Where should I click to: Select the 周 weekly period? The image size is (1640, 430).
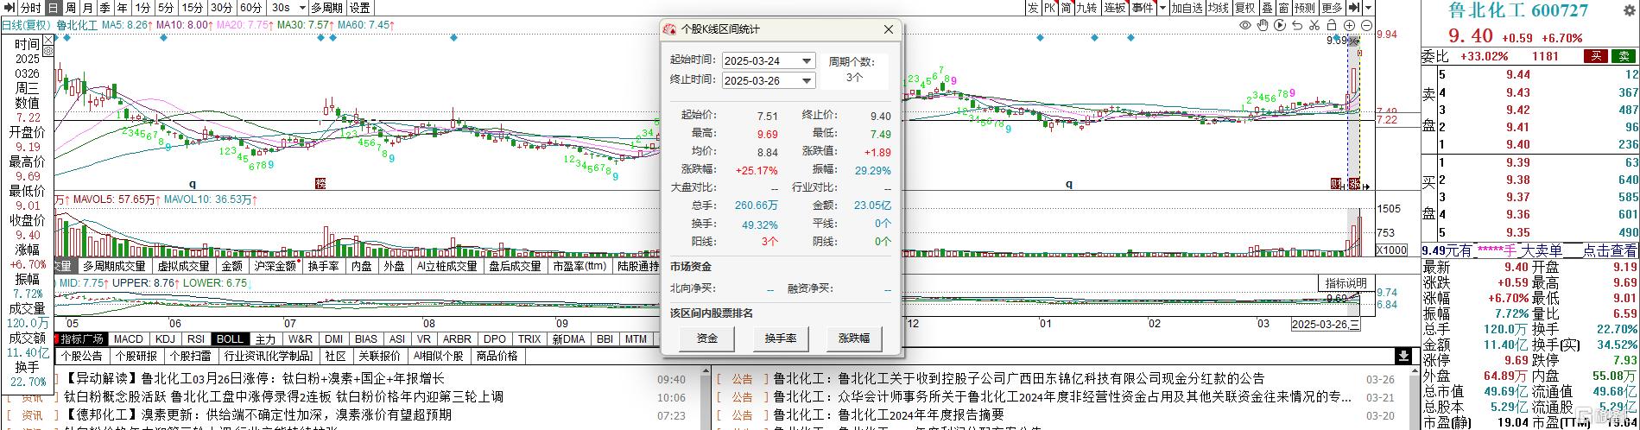tap(70, 8)
